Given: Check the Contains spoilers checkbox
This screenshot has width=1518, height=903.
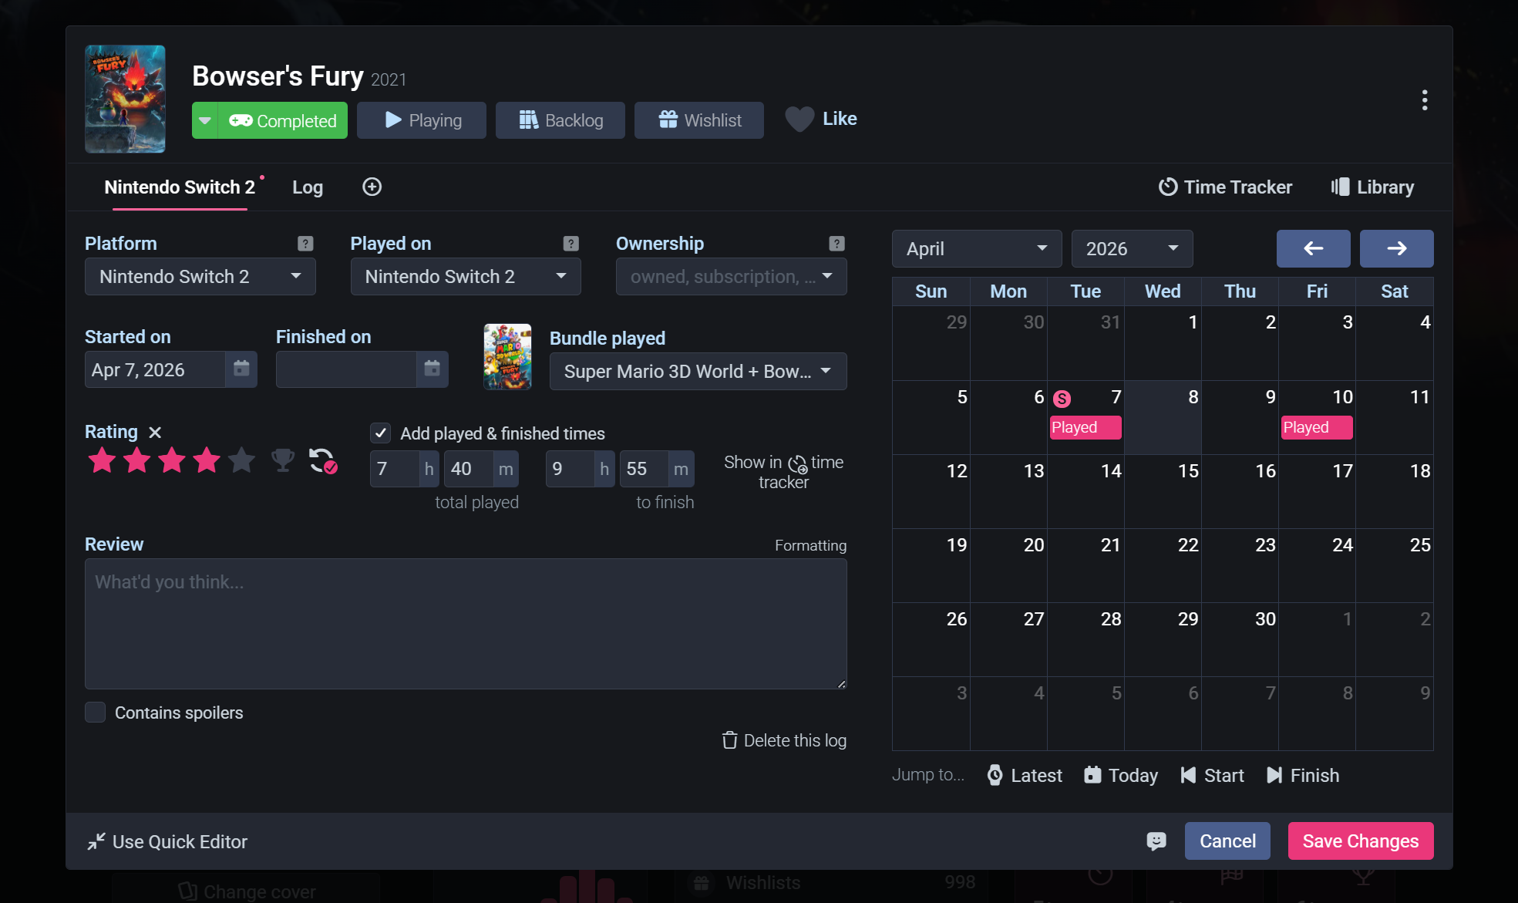Looking at the screenshot, I should click(95, 713).
